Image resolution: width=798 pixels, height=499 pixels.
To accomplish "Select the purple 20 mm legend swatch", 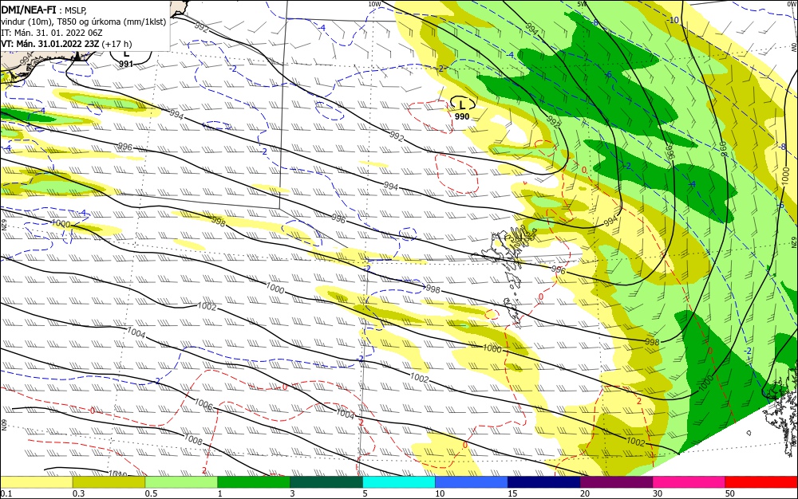I will pyautogui.click(x=616, y=482).
